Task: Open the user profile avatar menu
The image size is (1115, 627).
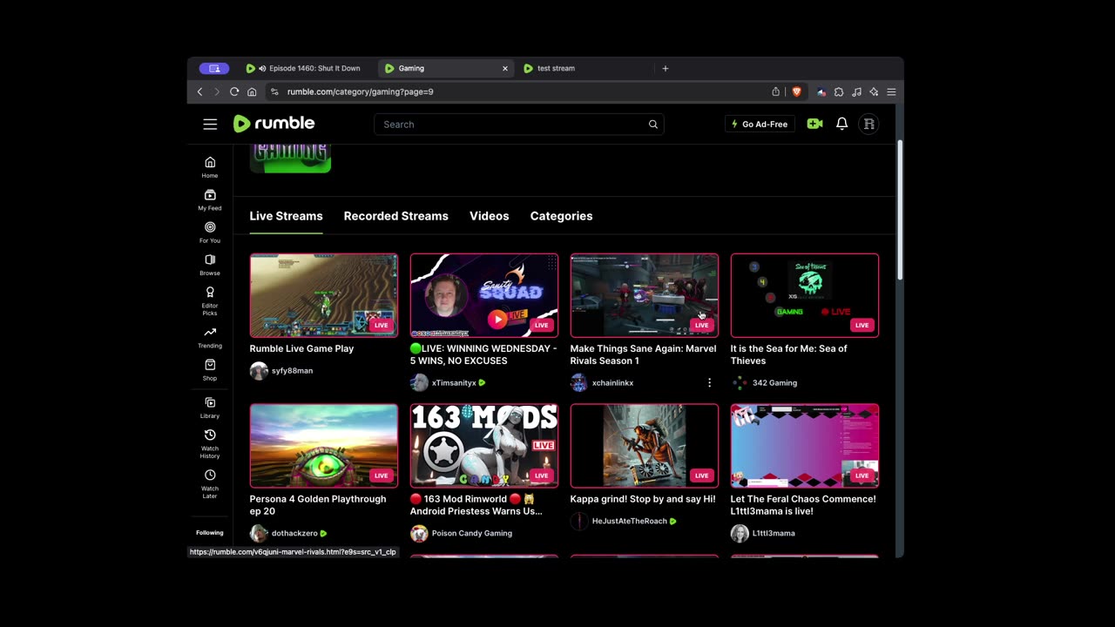Action: pos(868,124)
